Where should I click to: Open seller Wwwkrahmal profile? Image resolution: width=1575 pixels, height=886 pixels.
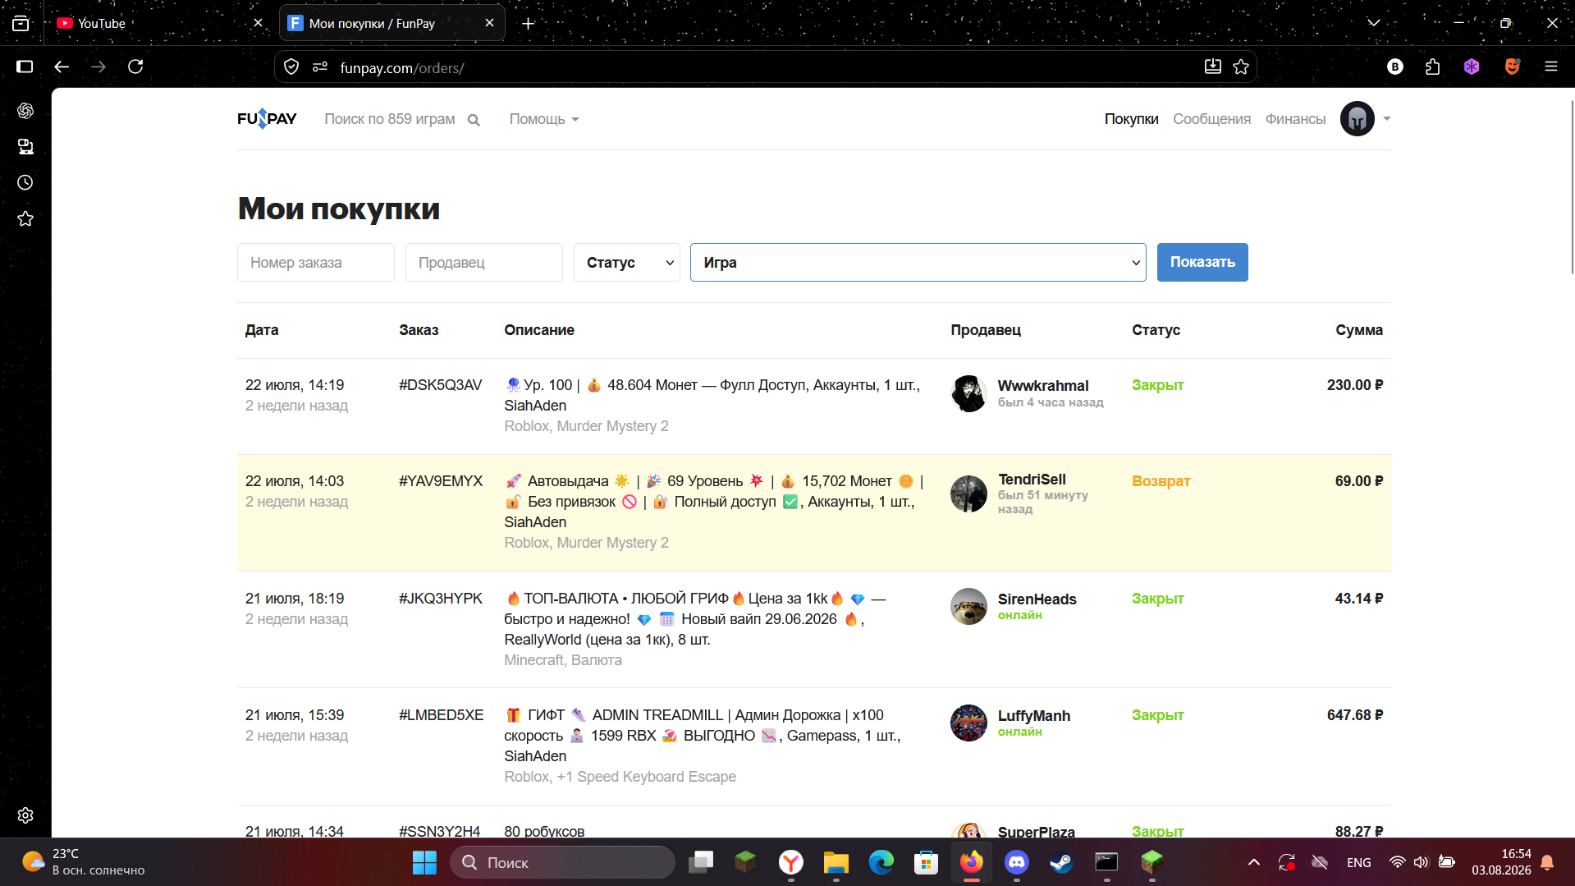1043,386
